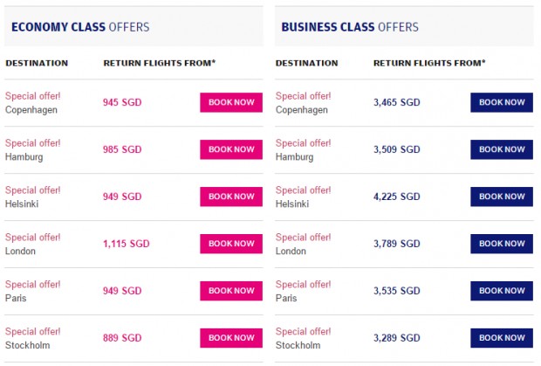
Task: Book Business Class Stockholm for 3,289 SGD
Action: coord(502,338)
